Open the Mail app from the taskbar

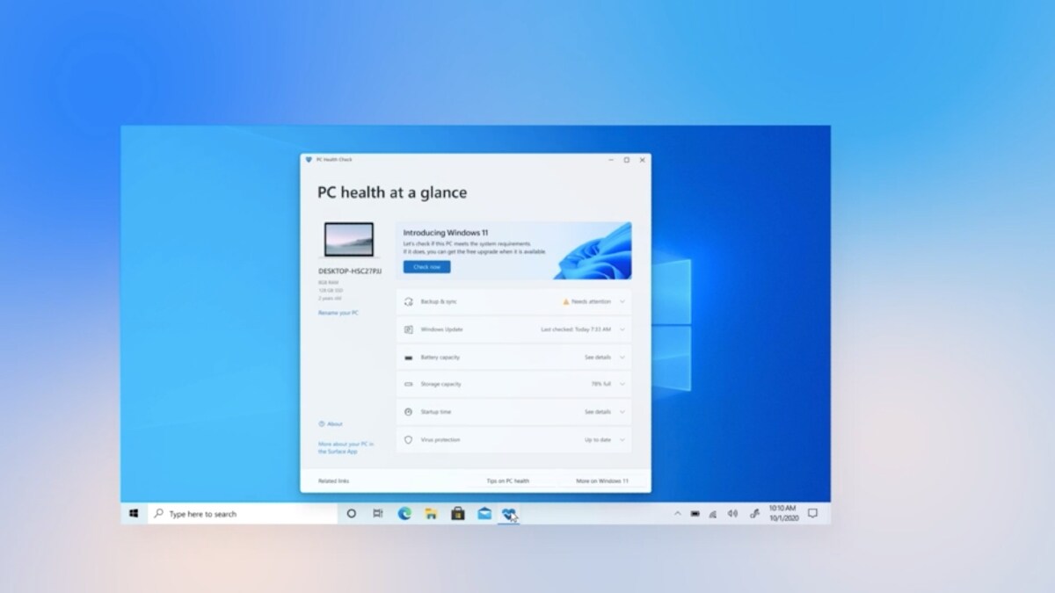[484, 514]
